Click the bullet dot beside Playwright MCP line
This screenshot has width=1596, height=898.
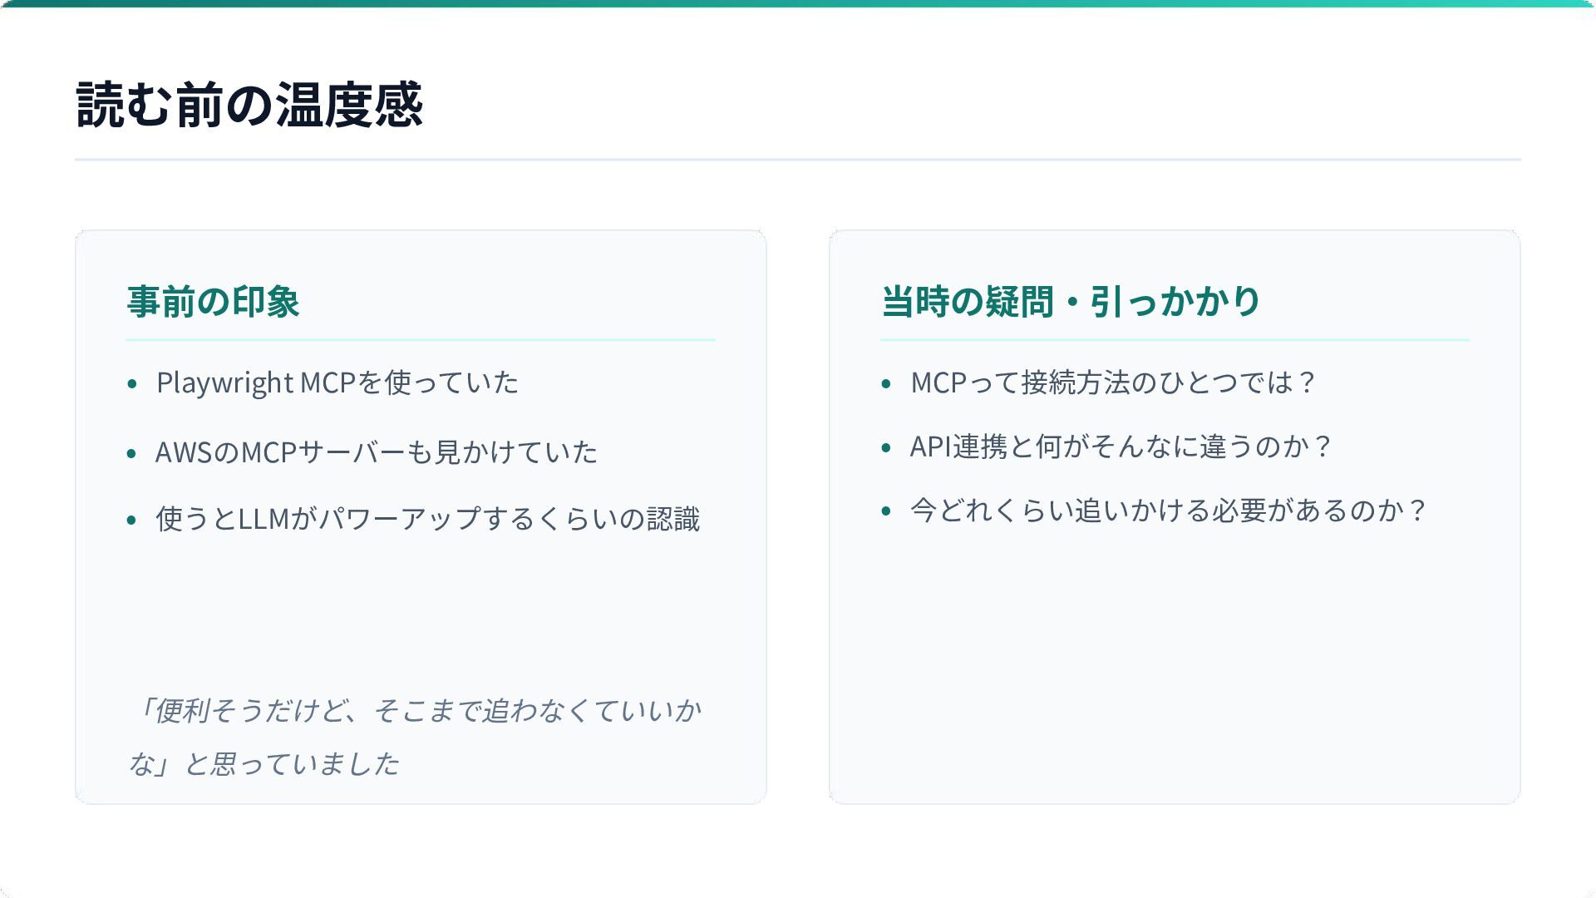[132, 384]
